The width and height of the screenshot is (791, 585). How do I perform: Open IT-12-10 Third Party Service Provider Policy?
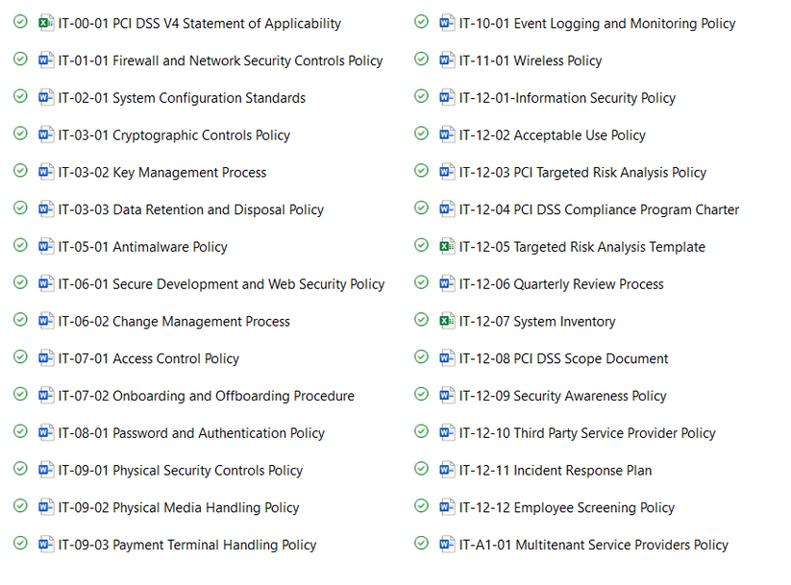(x=587, y=433)
